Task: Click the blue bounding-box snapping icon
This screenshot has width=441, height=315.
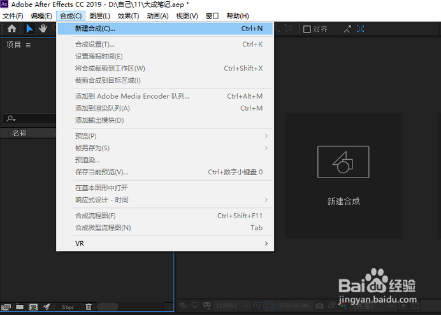Action: (x=361, y=29)
